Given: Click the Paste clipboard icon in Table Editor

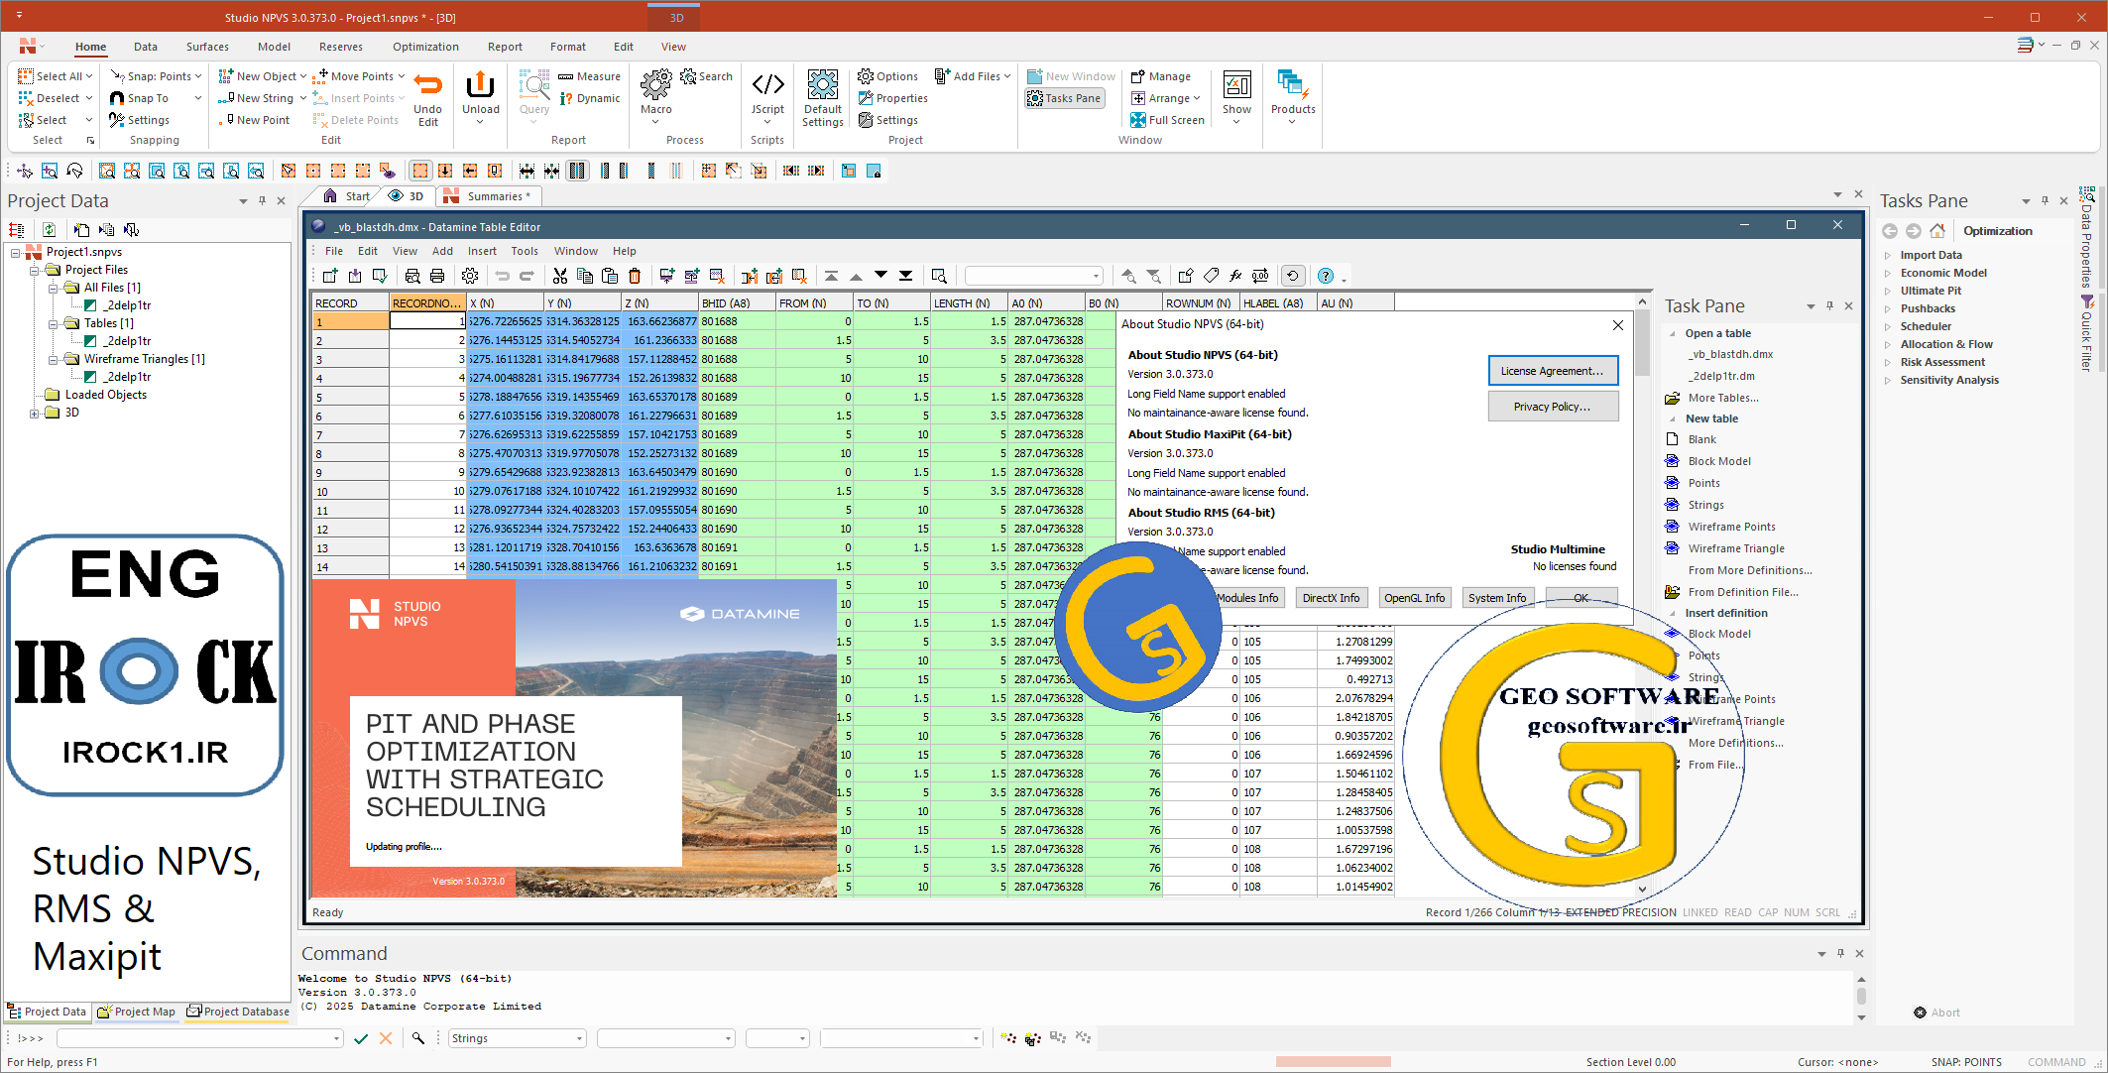Looking at the screenshot, I should click(610, 276).
